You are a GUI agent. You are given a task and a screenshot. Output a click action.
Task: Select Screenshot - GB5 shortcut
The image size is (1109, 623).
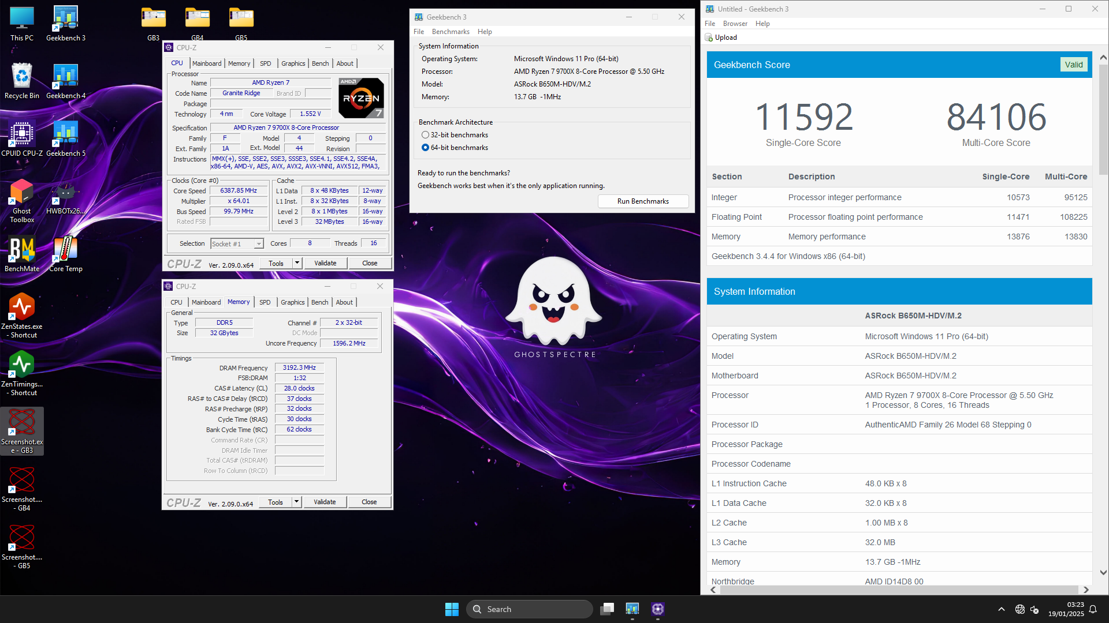[22, 547]
